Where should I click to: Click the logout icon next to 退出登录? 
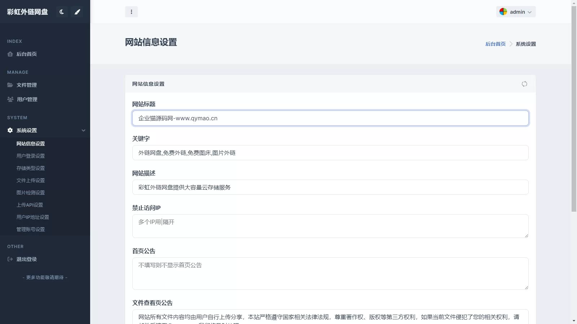(10, 259)
